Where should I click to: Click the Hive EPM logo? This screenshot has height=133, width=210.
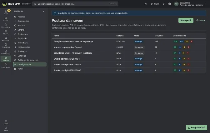point(4,4)
